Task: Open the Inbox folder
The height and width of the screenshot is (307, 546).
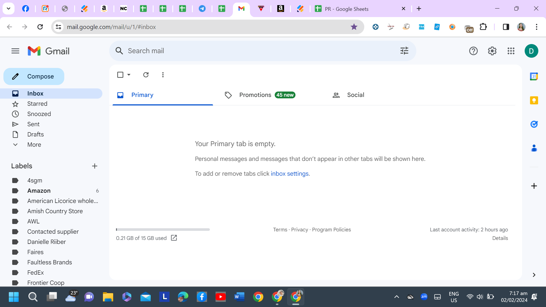Action: pyautogui.click(x=51, y=94)
